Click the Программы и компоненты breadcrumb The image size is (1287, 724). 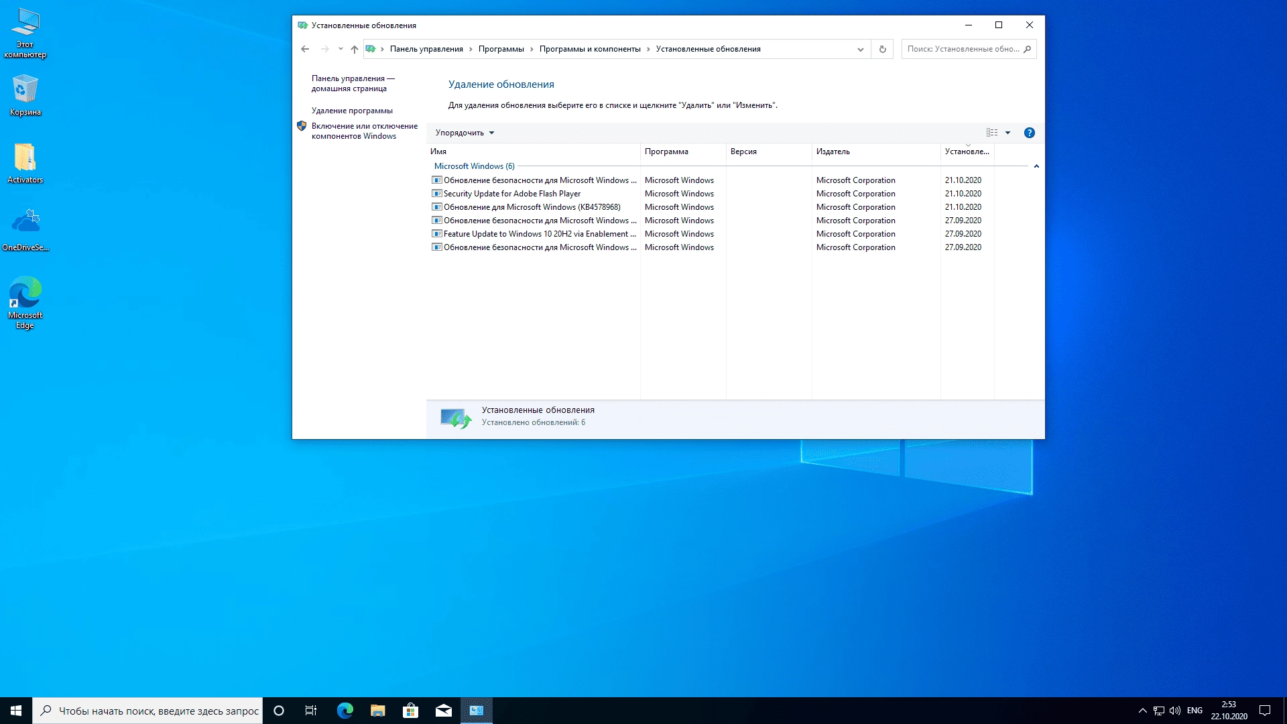click(x=590, y=49)
